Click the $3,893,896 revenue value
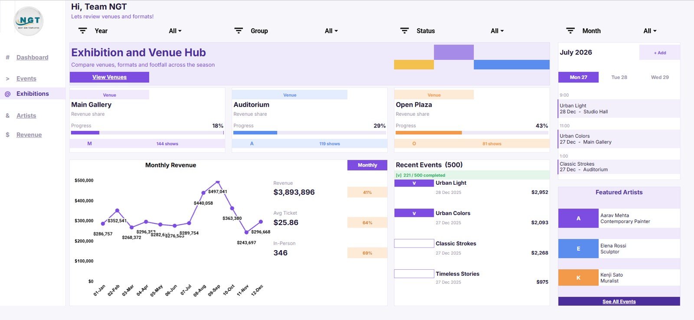 point(294,192)
